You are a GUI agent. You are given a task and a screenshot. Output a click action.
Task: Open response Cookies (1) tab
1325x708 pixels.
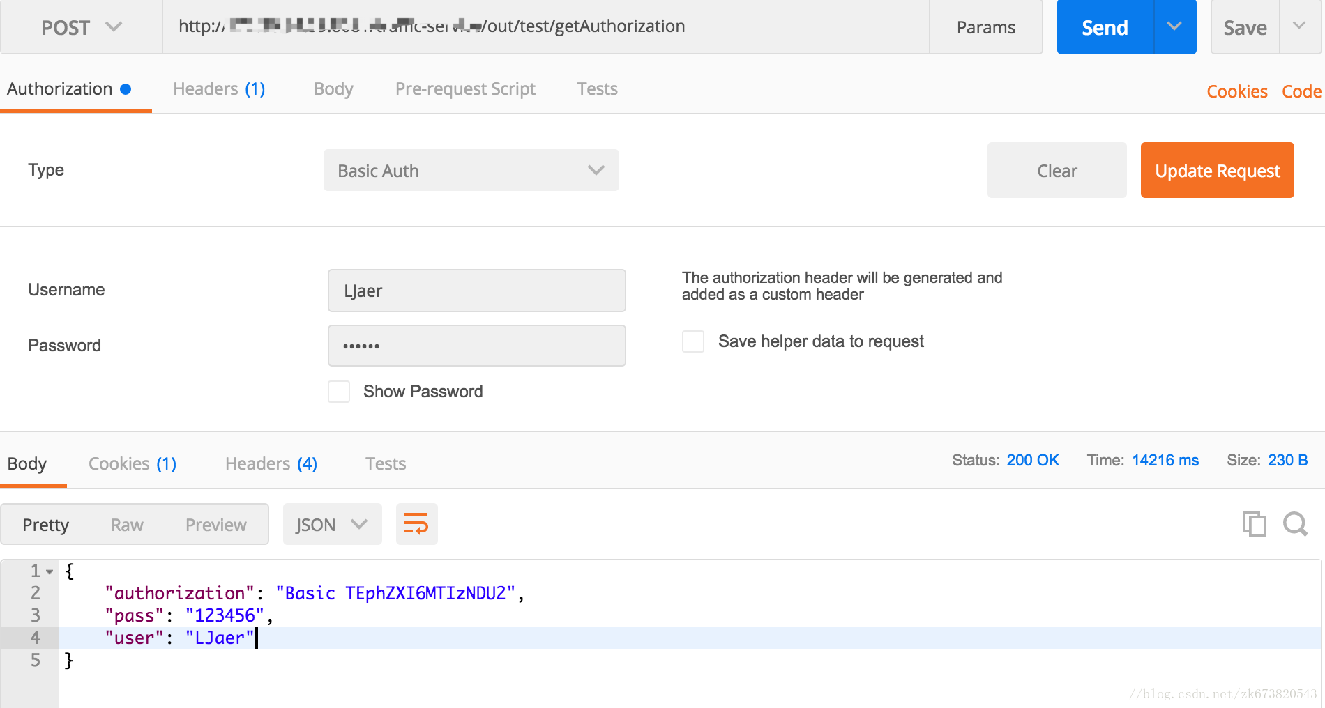click(132, 464)
